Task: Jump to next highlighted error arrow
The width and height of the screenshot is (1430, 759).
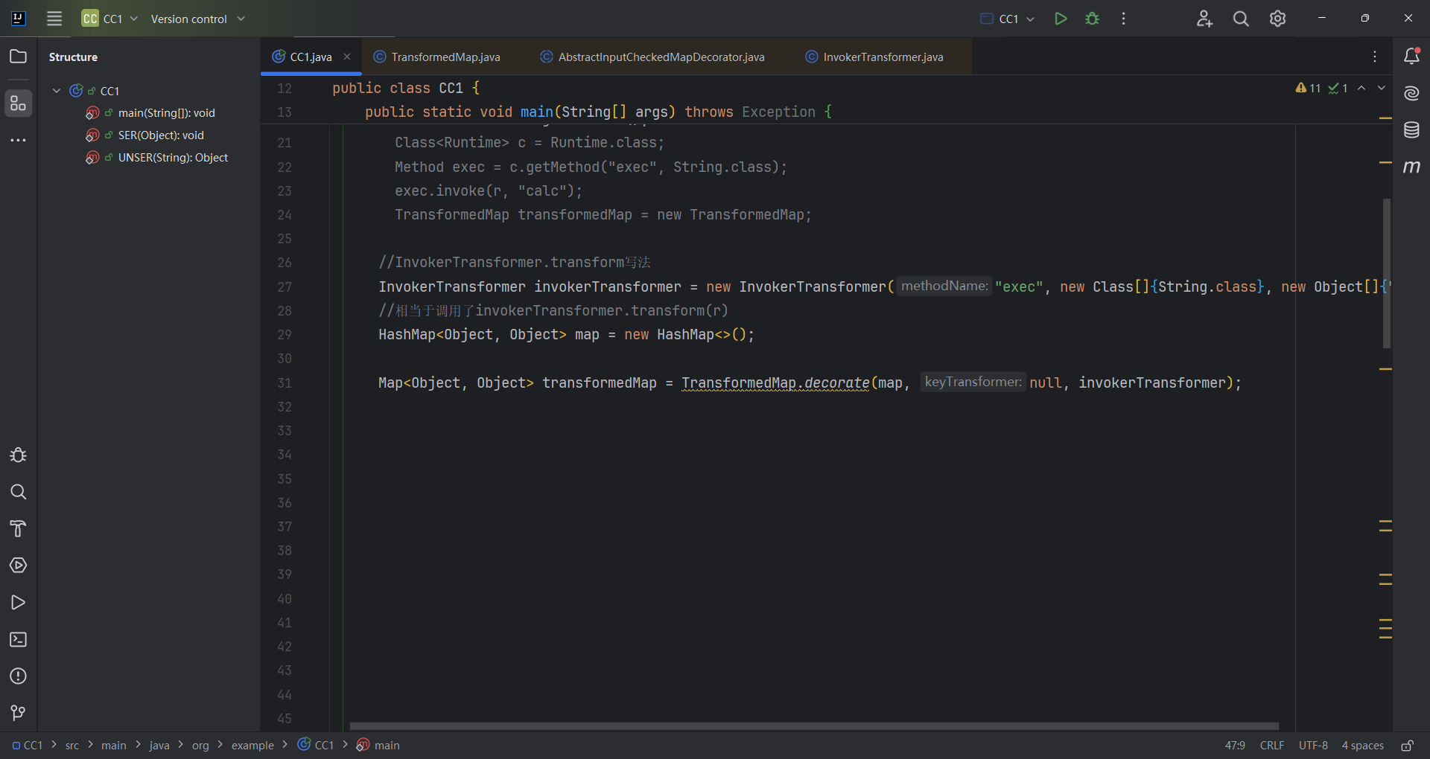Action: 1382,88
